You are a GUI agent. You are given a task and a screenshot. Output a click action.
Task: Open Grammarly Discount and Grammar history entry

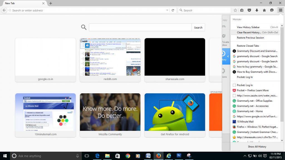[x=255, y=51]
